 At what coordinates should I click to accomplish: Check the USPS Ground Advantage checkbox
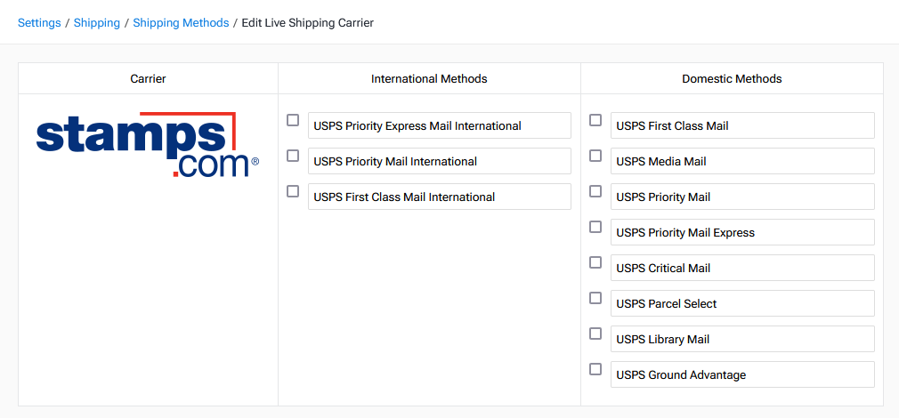tap(595, 369)
